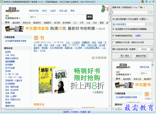Open the 礼品卡 link
This screenshot has height=116, width=156.
point(53,11)
